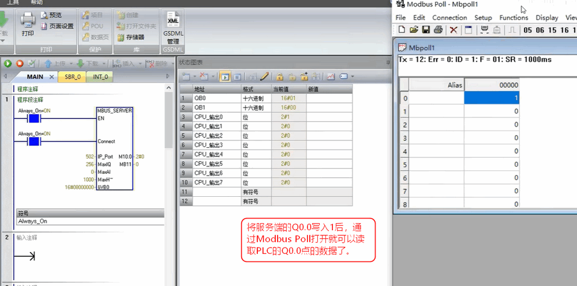Expand the tag icon dropdown in status chart
577x286 pixels.
(x=353, y=76)
